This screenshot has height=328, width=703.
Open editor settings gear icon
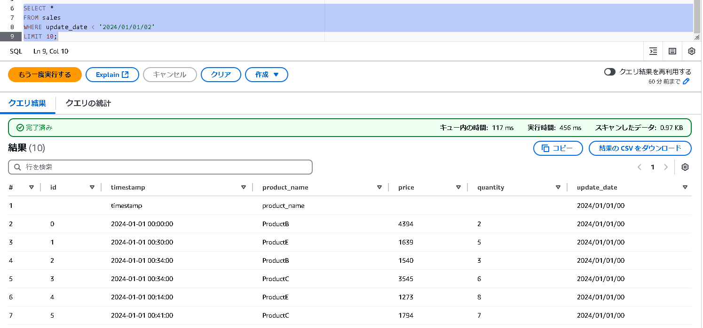pos(692,51)
